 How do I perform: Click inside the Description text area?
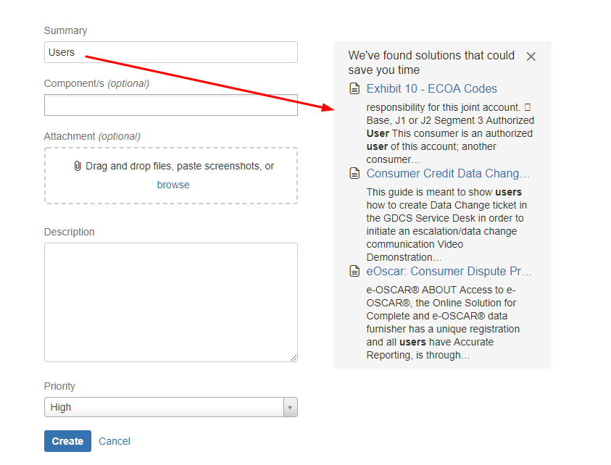point(170,303)
